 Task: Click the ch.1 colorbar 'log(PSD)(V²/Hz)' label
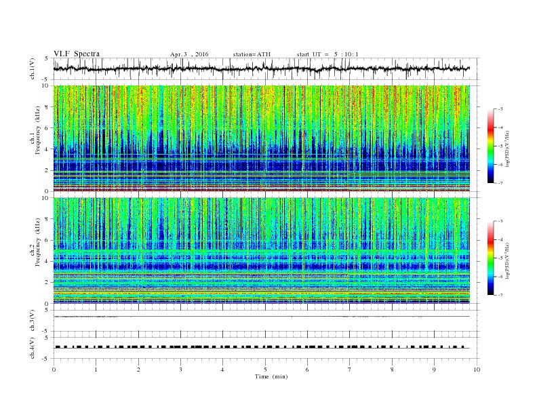click(507, 149)
